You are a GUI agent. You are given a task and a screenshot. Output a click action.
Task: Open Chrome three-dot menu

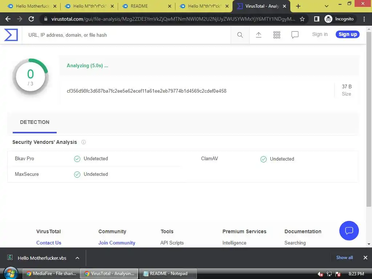pos(364,19)
